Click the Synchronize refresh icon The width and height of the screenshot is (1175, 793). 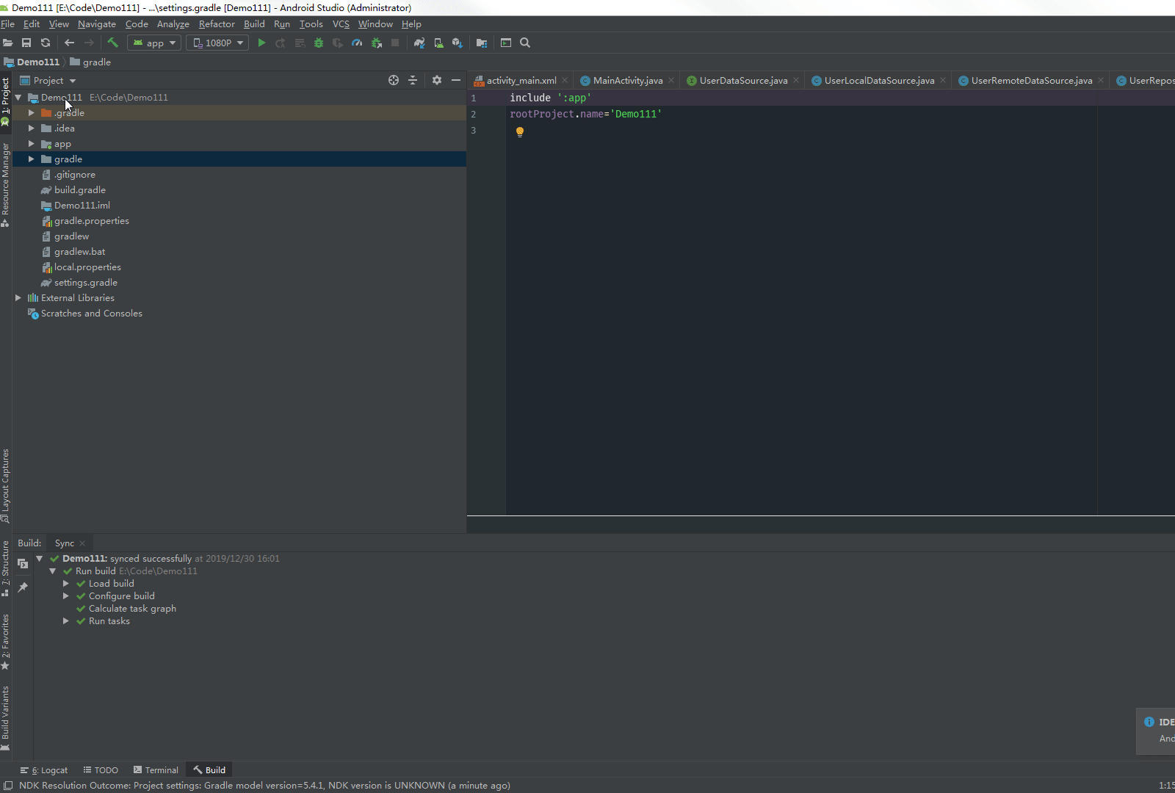[x=46, y=43]
